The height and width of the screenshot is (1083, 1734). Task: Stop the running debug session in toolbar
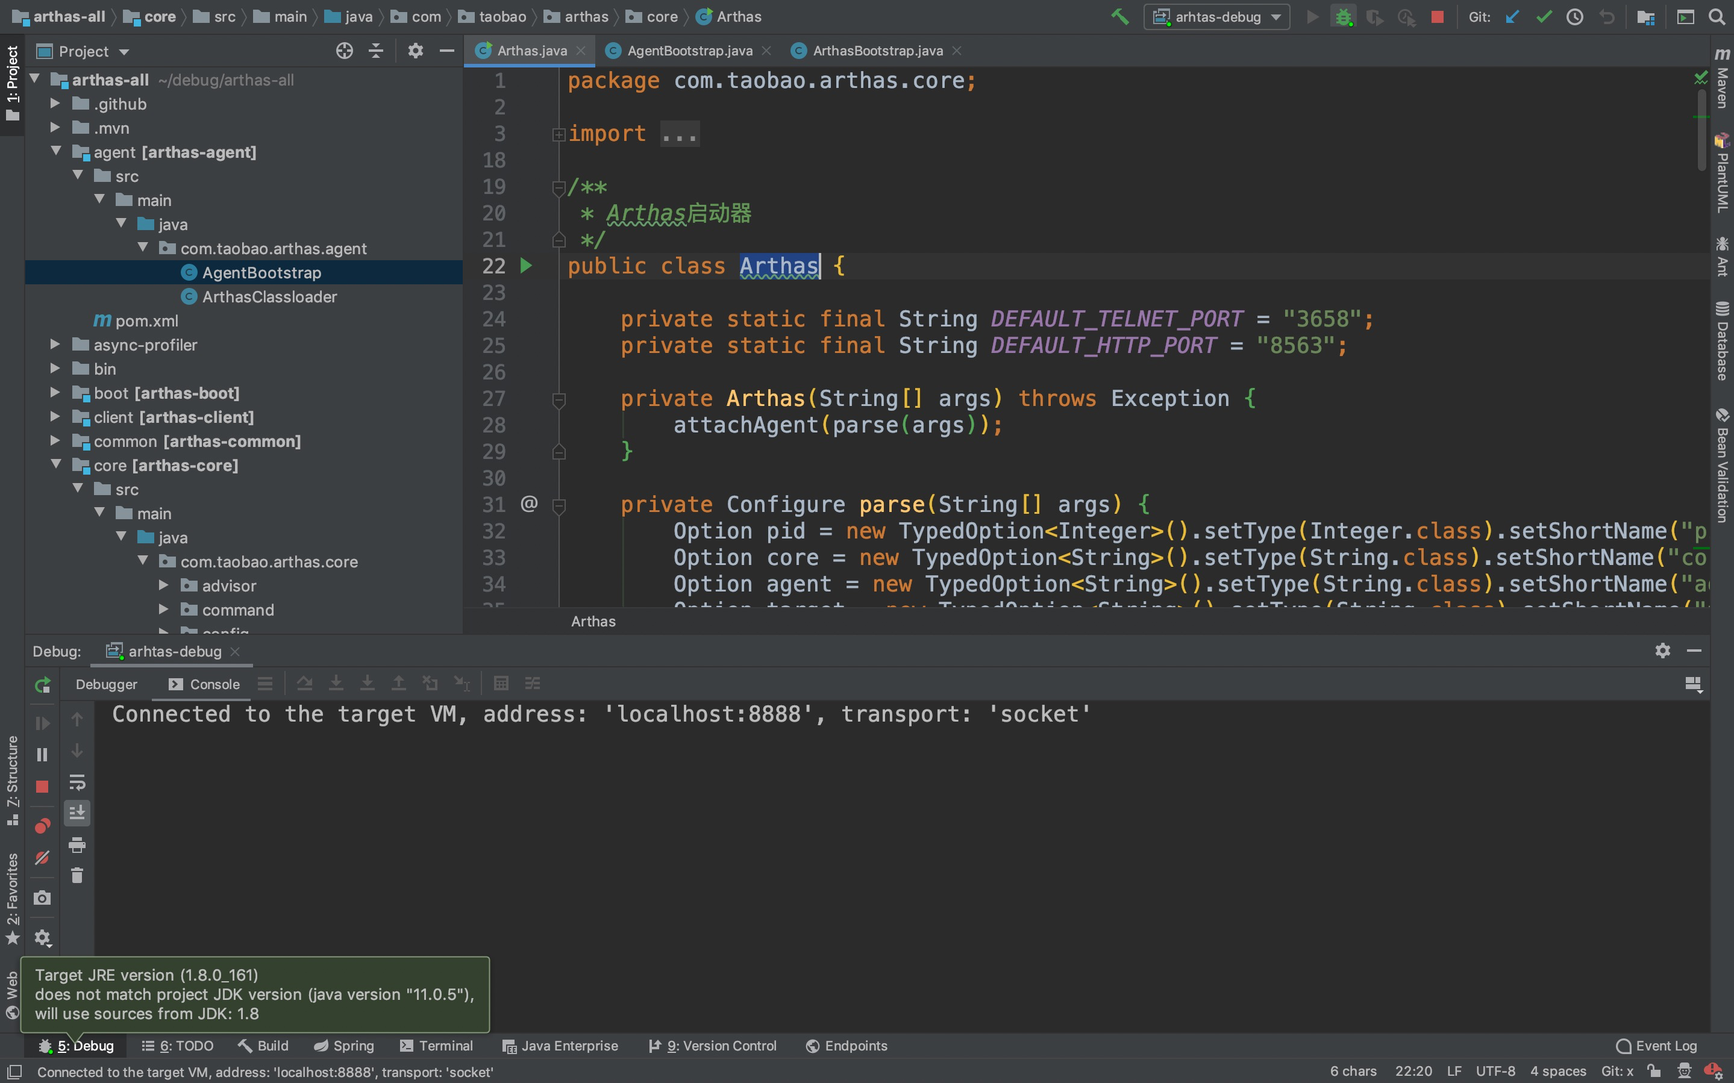1437,16
